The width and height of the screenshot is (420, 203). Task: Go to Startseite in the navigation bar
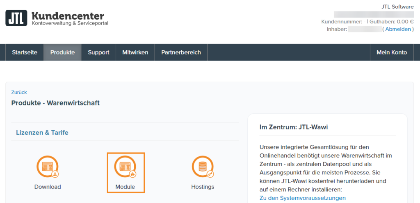tap(25, 52)
